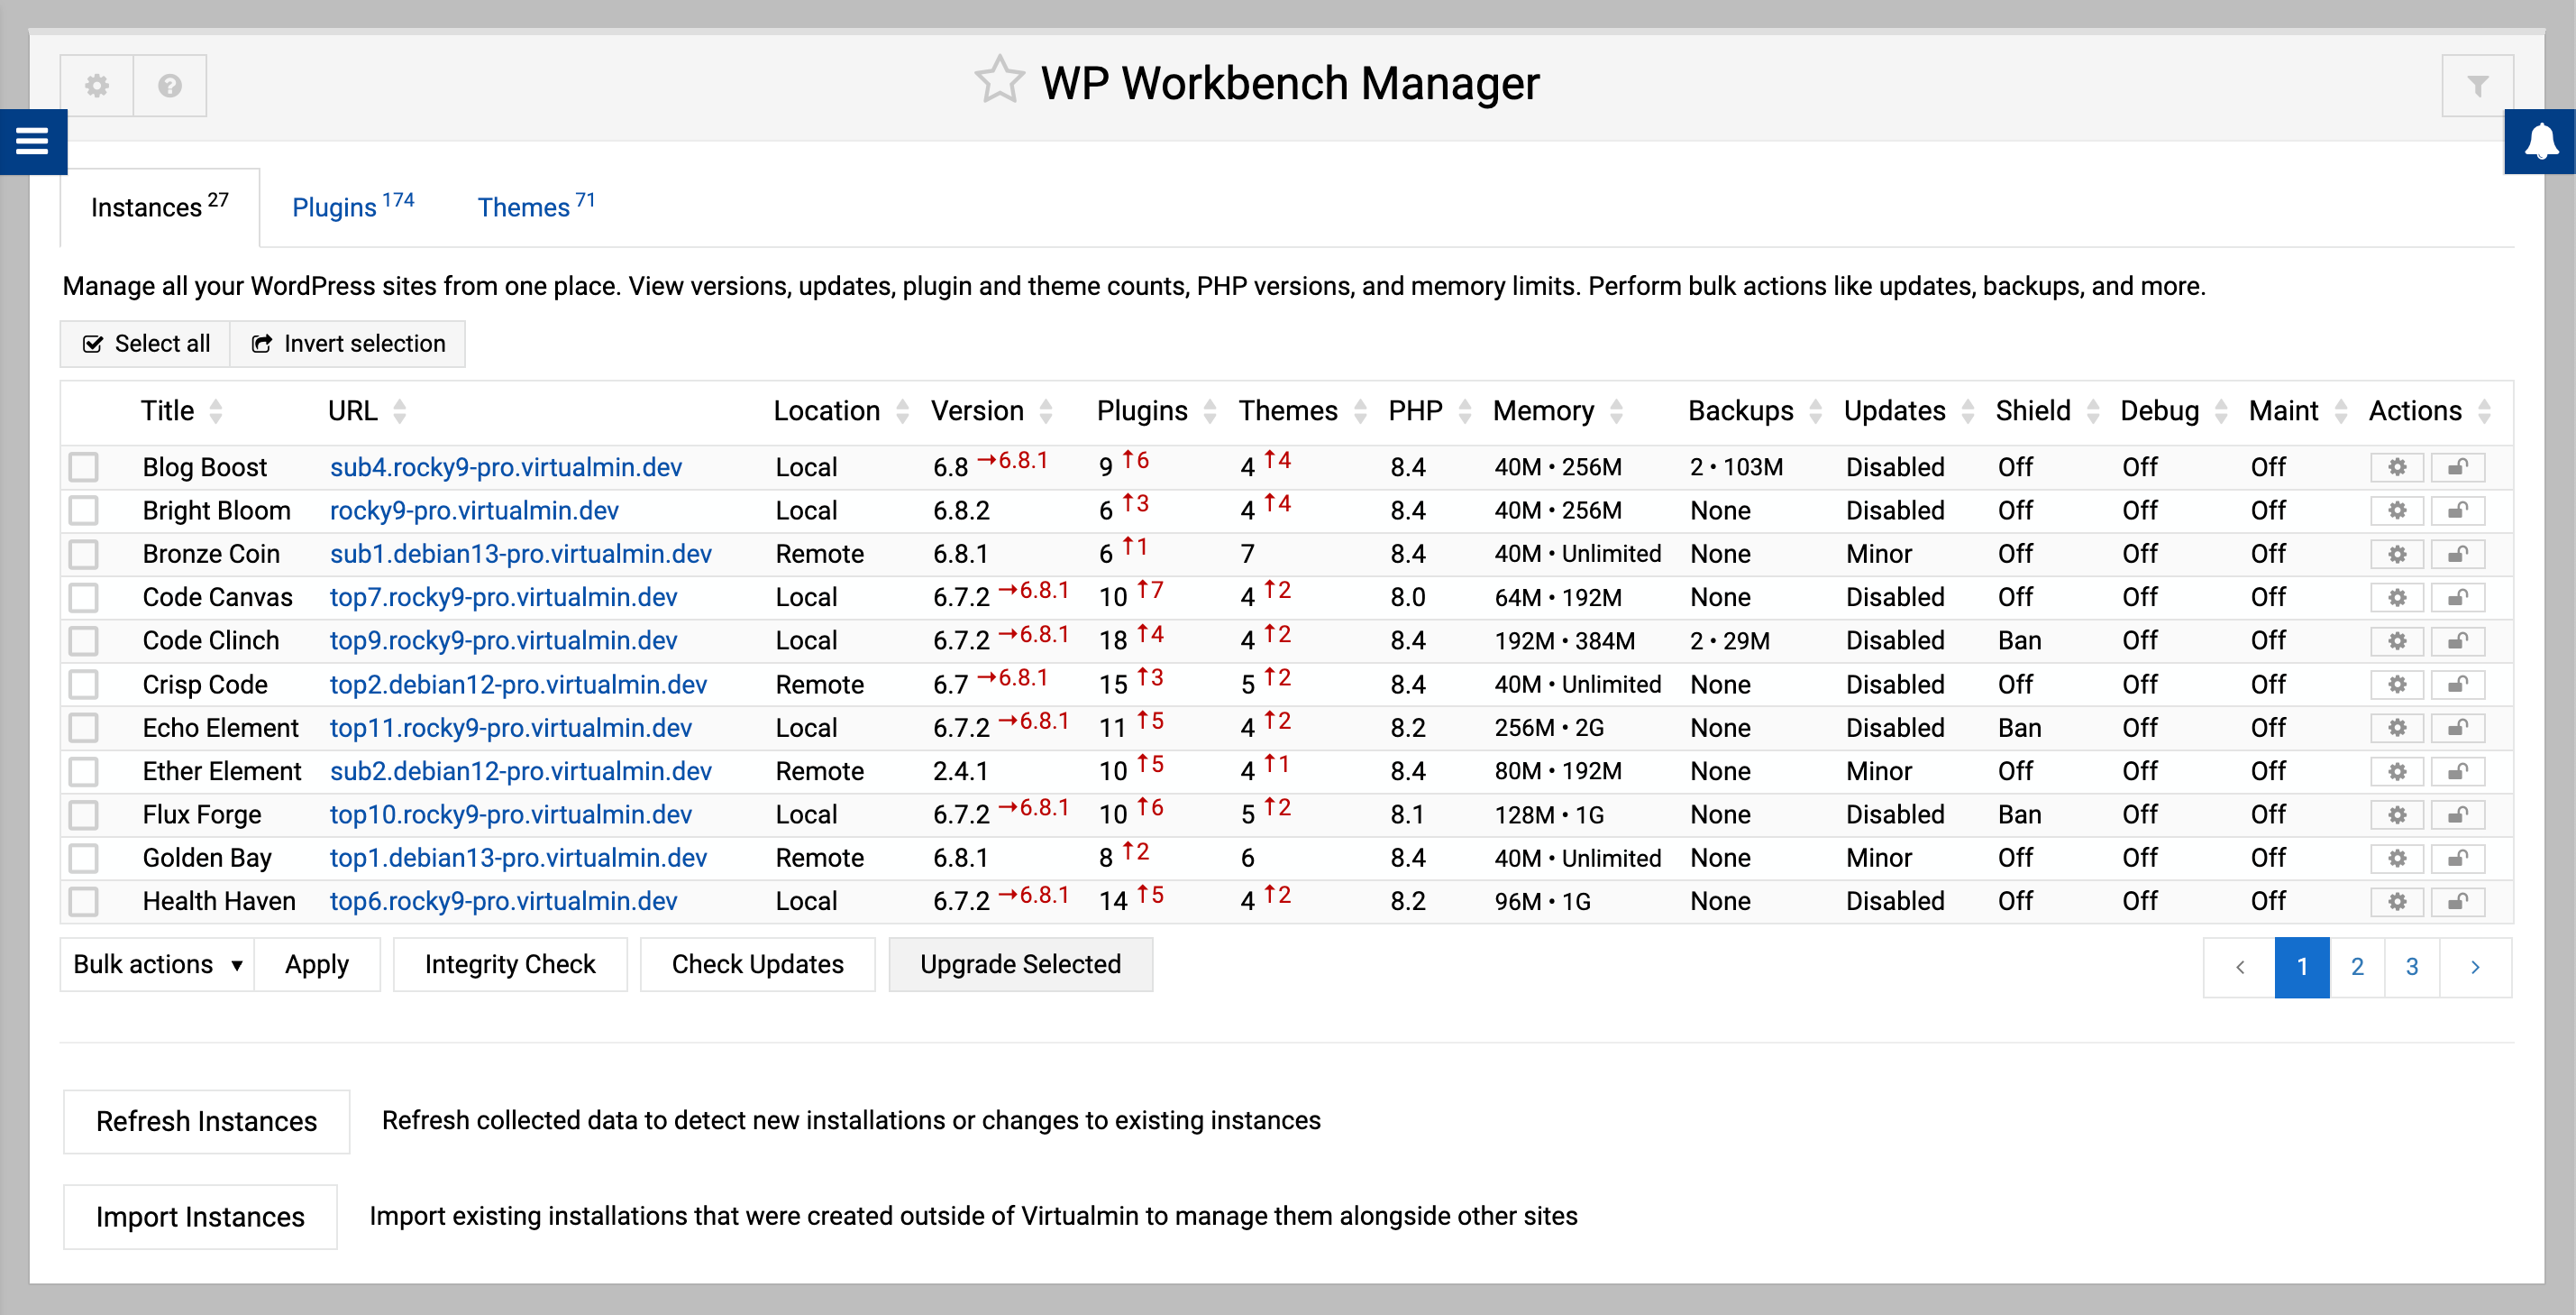Tick the Code Clinch row checkbox
Viewport: 2576px width, 1315px height.
click(x=84, y=640)
